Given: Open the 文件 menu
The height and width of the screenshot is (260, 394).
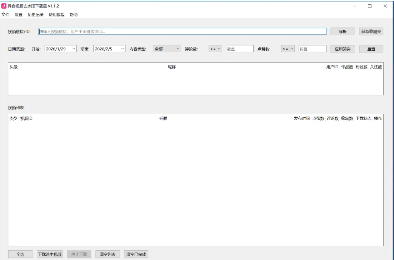Looking at the screenshot, I should [x=6, y=15].
